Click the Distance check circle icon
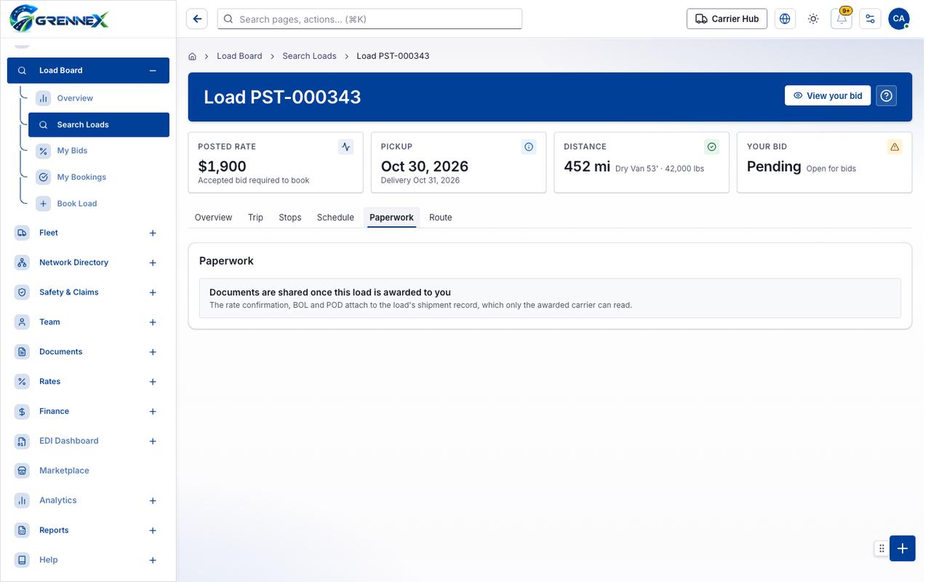Screen dimensions: 931x582 click(712, 147)
